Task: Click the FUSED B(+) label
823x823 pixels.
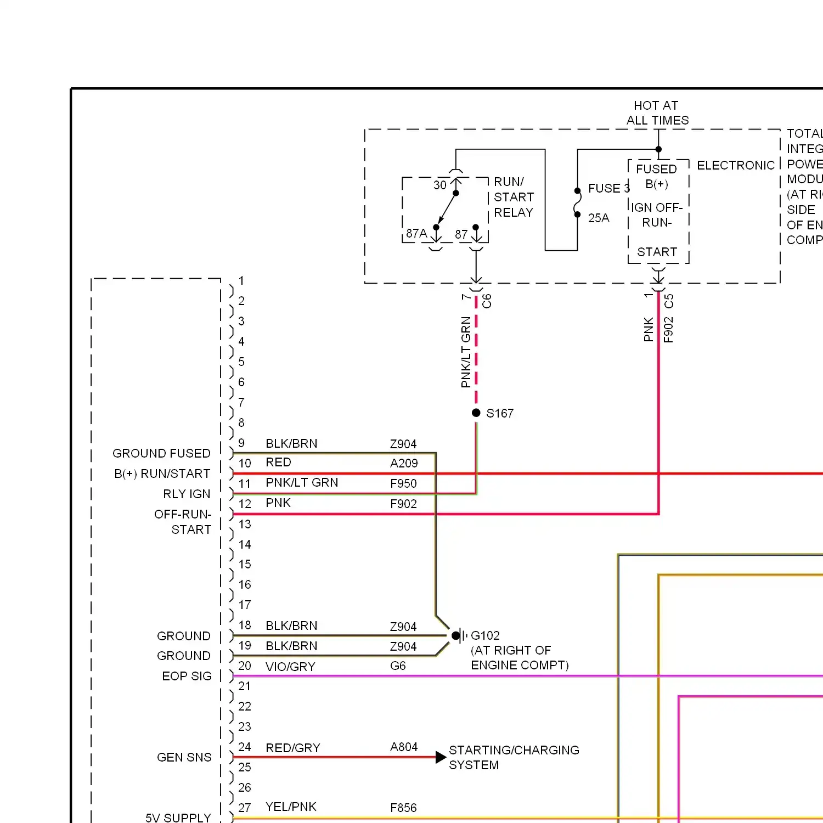Action: [x=657, y=176]
